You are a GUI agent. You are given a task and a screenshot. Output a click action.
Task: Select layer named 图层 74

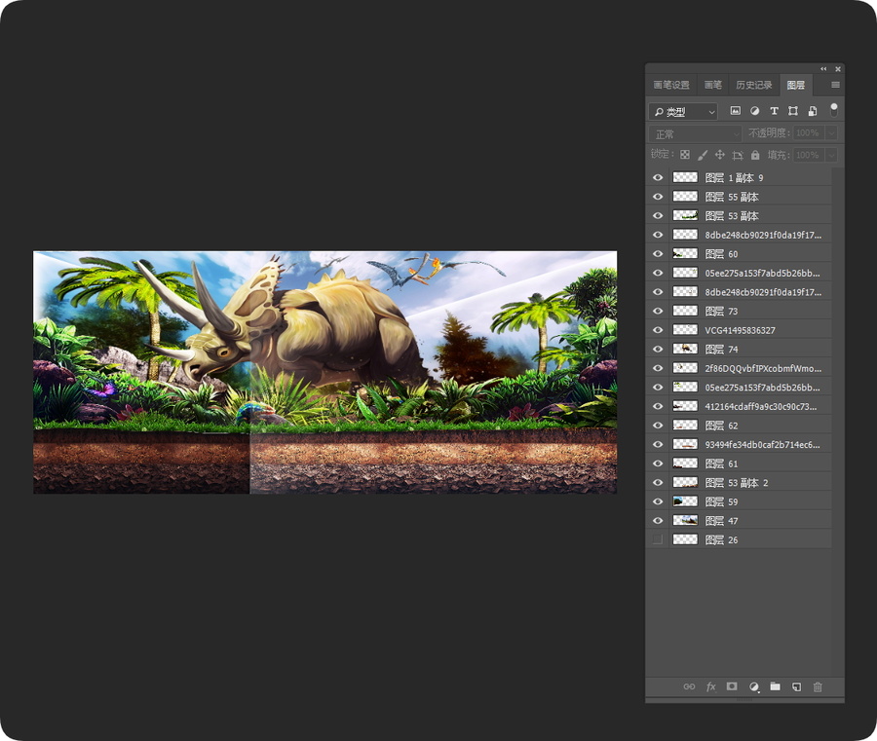point(721,350)
